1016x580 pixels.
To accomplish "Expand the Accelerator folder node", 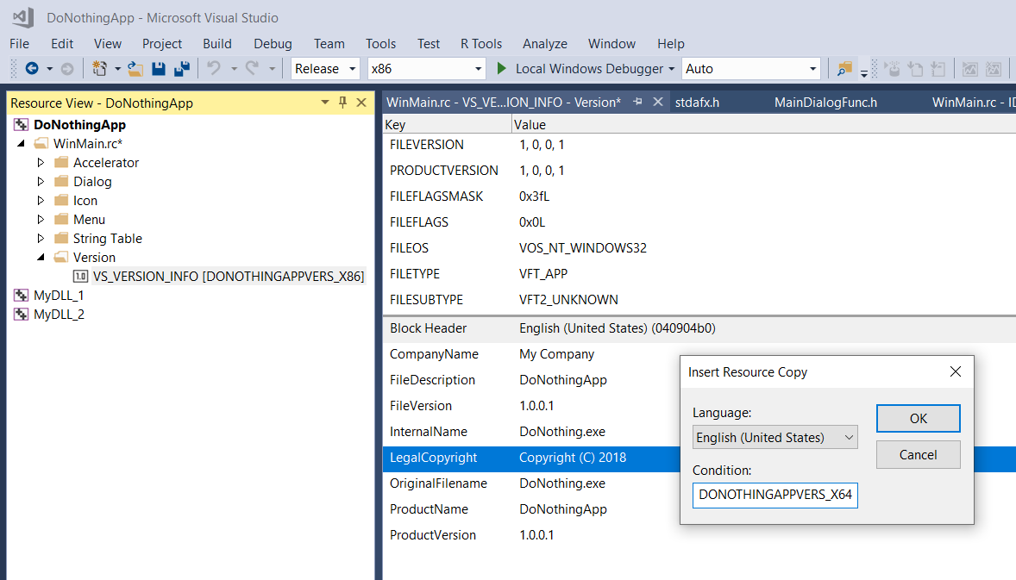I will click(41, 162).
